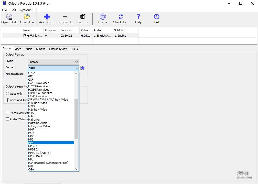Click the blue star favorite button

(x=83, y=68)
